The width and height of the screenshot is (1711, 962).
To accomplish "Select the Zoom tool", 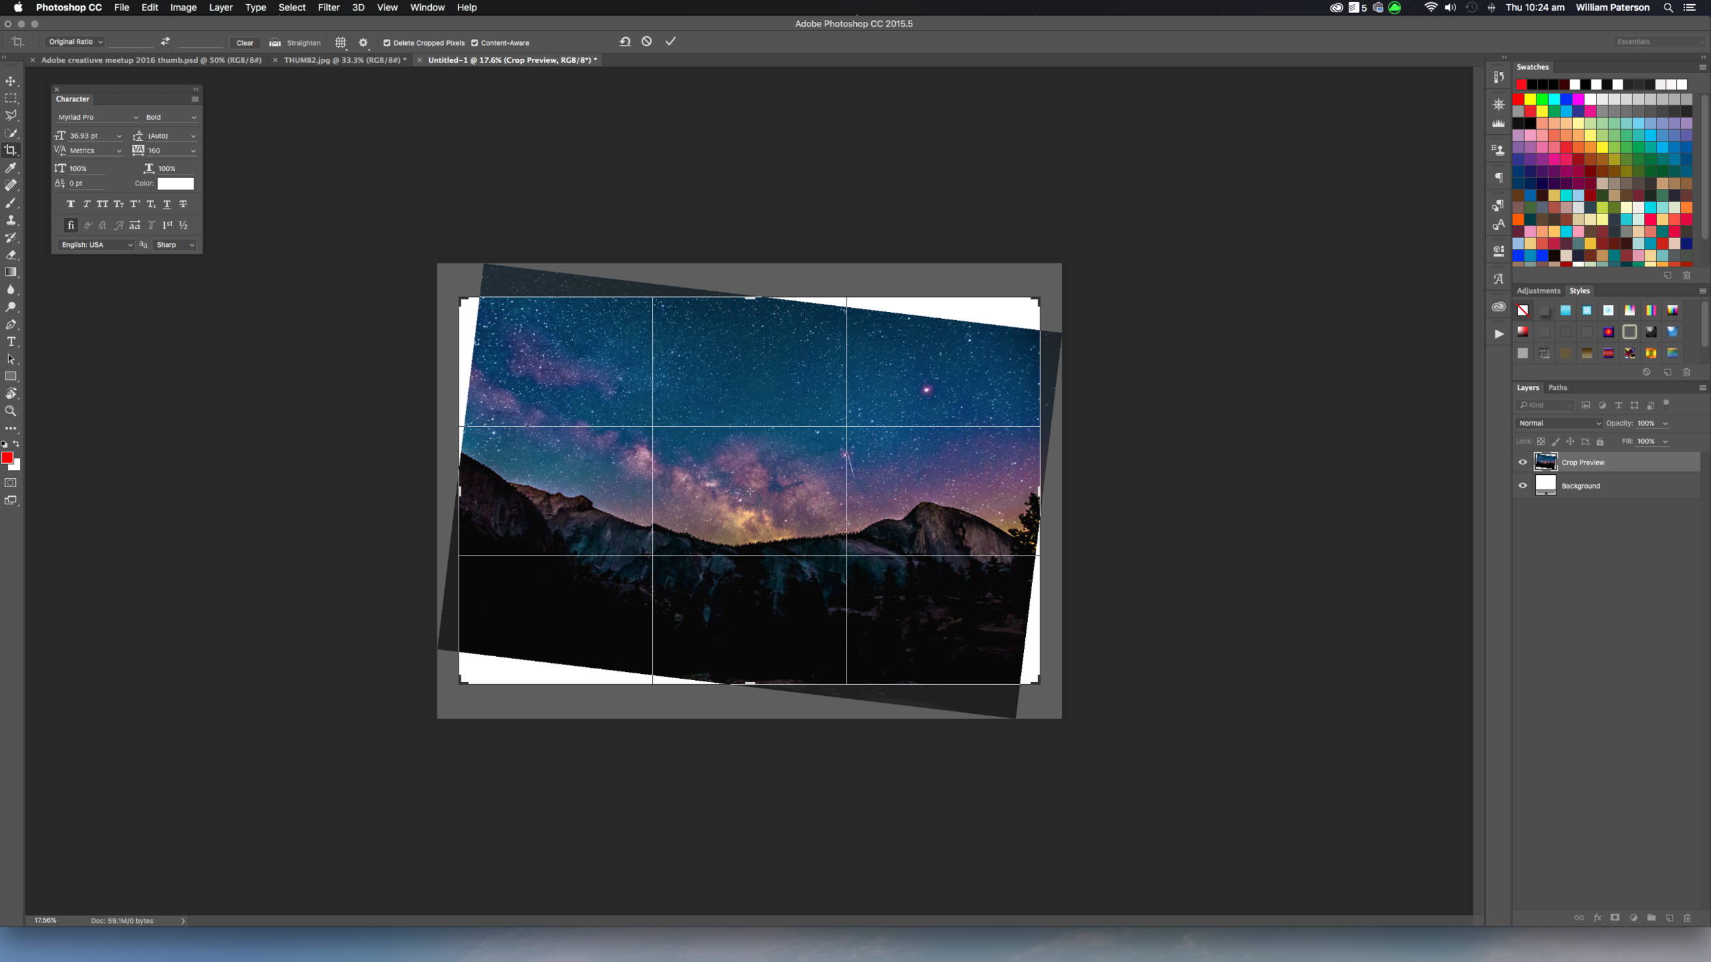I will [11, 411].
